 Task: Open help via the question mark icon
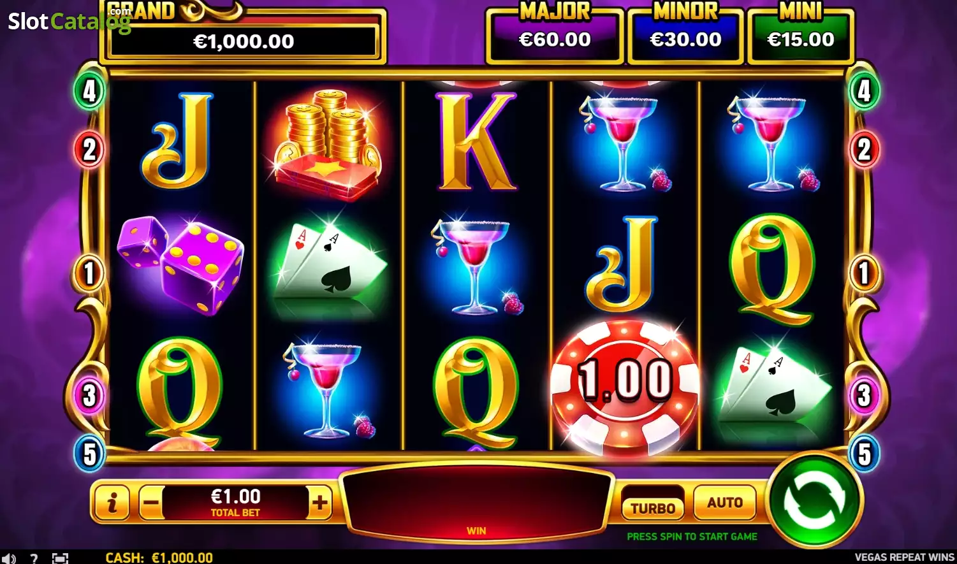click(x=34, y=558)
